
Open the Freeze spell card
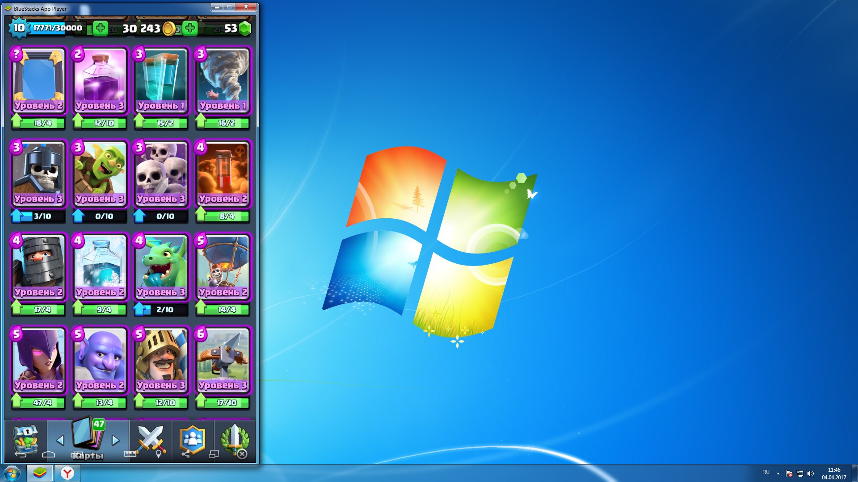(100, 267)
